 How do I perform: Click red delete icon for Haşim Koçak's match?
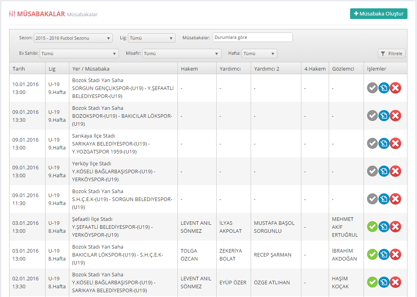coord(395,282)
